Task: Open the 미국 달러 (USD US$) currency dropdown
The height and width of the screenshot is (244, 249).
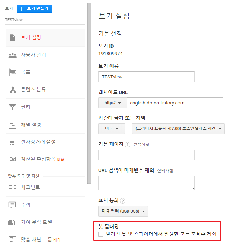Action: 123,211
